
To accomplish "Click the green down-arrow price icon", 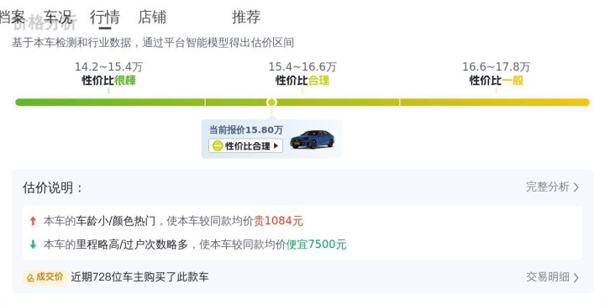I will tap(33, 244).
